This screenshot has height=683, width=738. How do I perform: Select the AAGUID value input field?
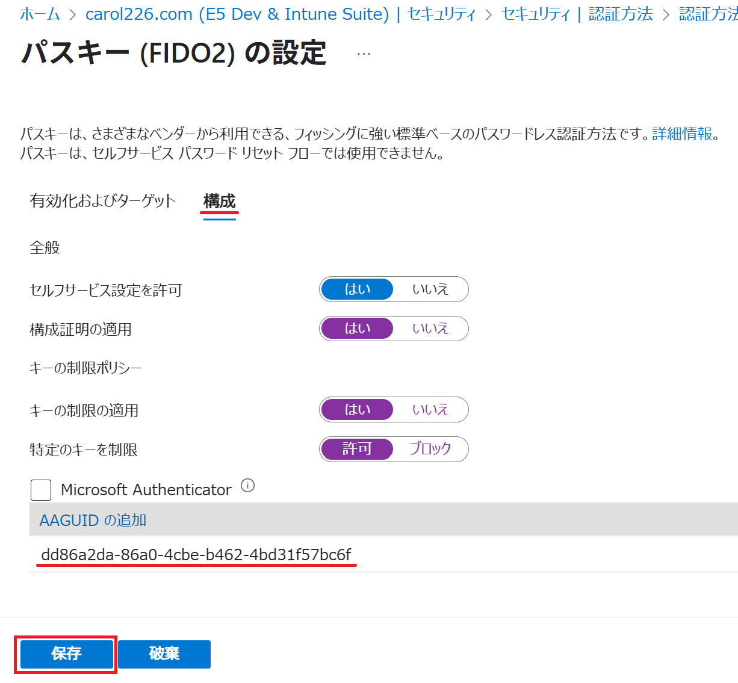point(194,555)
